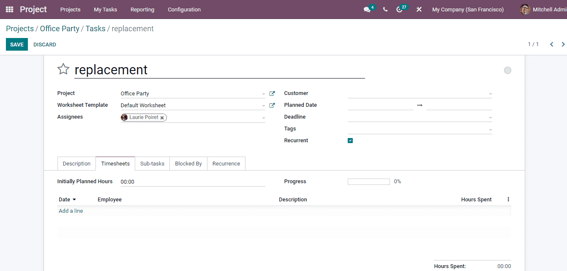Open the Deadline date picker dropdown
The width and height of the screenshot is (567, 271).
click(x=490, y=117)
